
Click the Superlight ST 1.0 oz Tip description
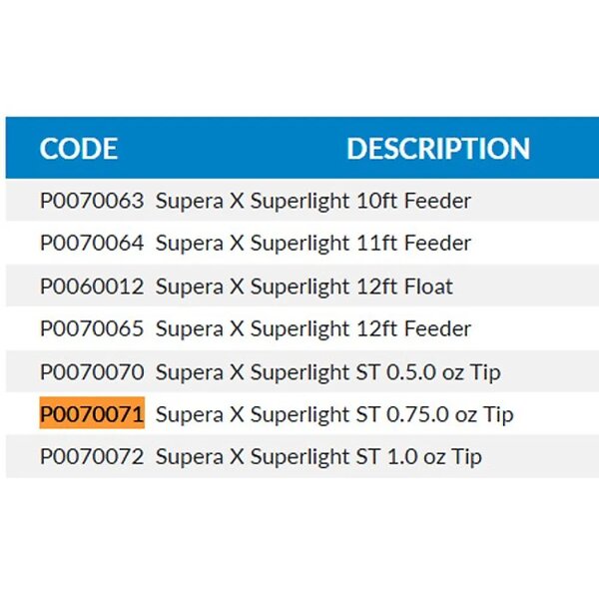(318, 457)
